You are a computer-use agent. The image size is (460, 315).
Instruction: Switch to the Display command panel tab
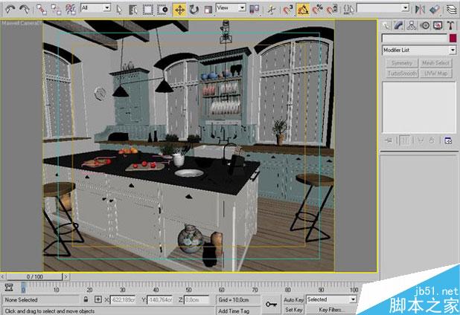(x=438, y=26)
